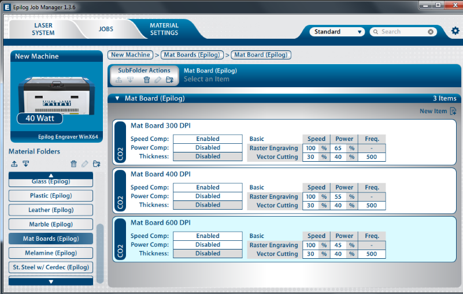Clear the search field with X icon
Screen dimensions: 463x294
point(431,32)
